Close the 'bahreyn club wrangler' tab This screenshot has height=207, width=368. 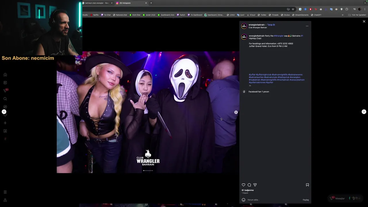112,3
